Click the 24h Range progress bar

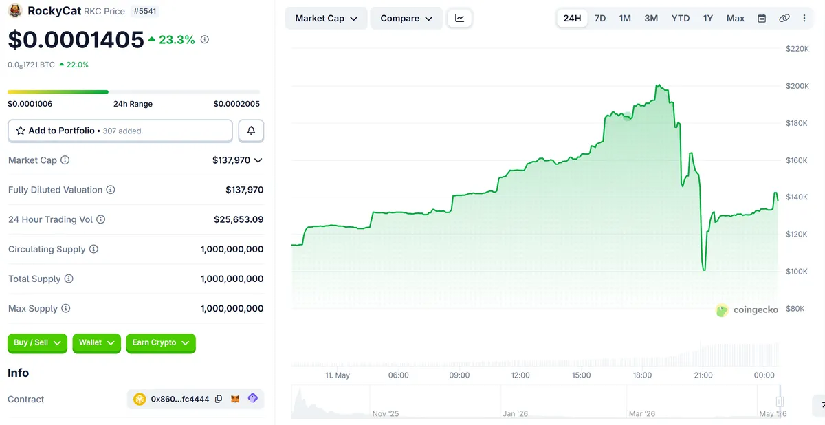(x=133, y=91)
